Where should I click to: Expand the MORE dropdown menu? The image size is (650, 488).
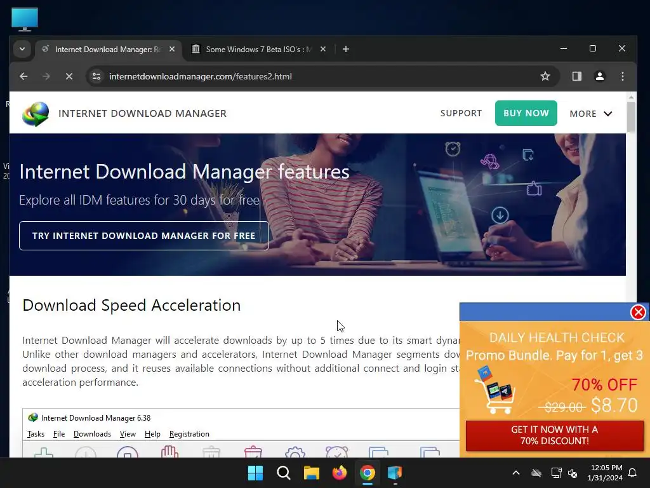(x=591, y=114)
